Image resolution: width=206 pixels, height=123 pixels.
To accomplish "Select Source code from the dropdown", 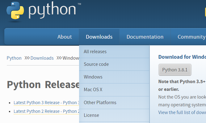I will coord(114,64).
